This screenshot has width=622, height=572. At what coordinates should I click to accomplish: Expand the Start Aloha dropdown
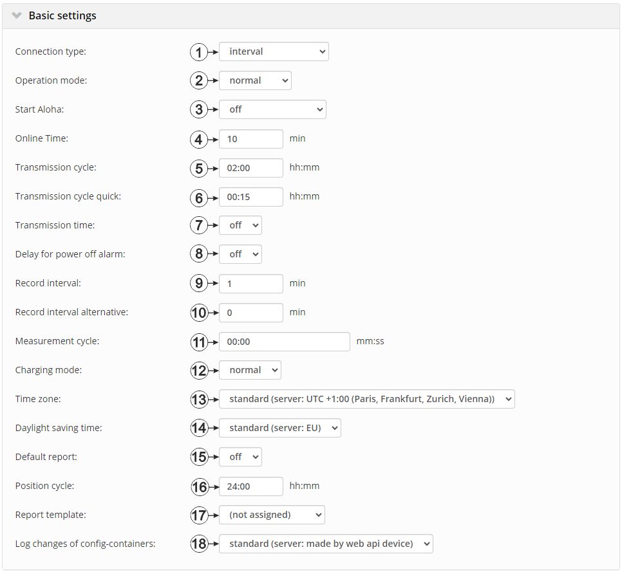coord(272,109)
